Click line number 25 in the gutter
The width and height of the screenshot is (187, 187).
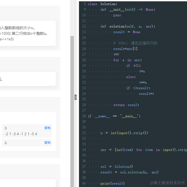tap(84, 99)
